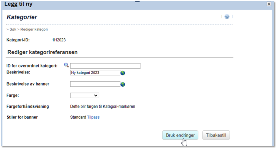Apply changes with Bruk endringer button
This screenshot has width=277, height=149.
coord(180,135)
